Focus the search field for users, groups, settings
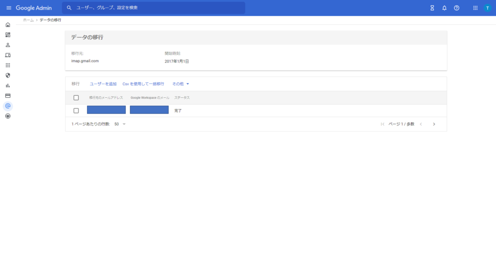This screenshot has height=279, width=496. click(x=154, y=8)
